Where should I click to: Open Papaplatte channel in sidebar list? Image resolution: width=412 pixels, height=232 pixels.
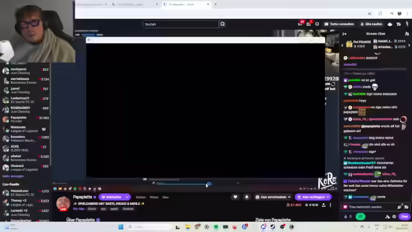point(26,119)
